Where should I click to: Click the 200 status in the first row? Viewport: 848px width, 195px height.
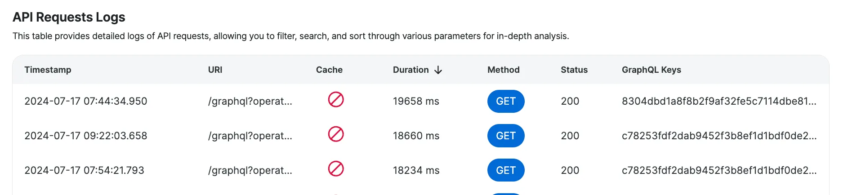(570, 102)
